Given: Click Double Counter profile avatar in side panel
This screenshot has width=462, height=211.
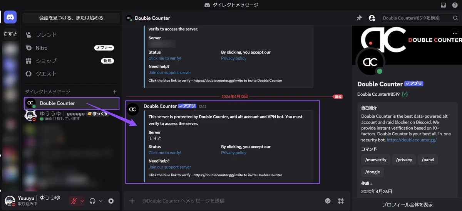Looking at the screenshot, I should (x=370, y=62).
